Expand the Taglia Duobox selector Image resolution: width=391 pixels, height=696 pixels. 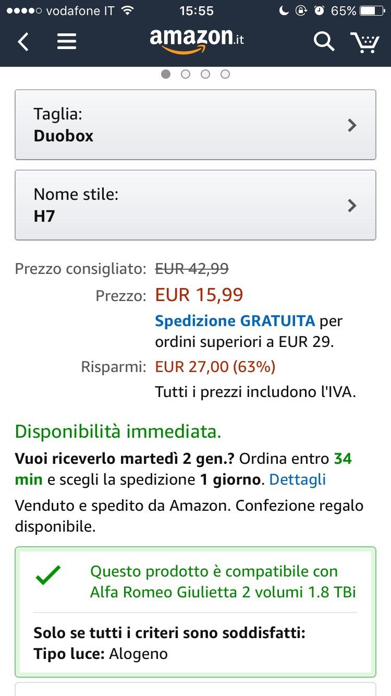point(195,125)
